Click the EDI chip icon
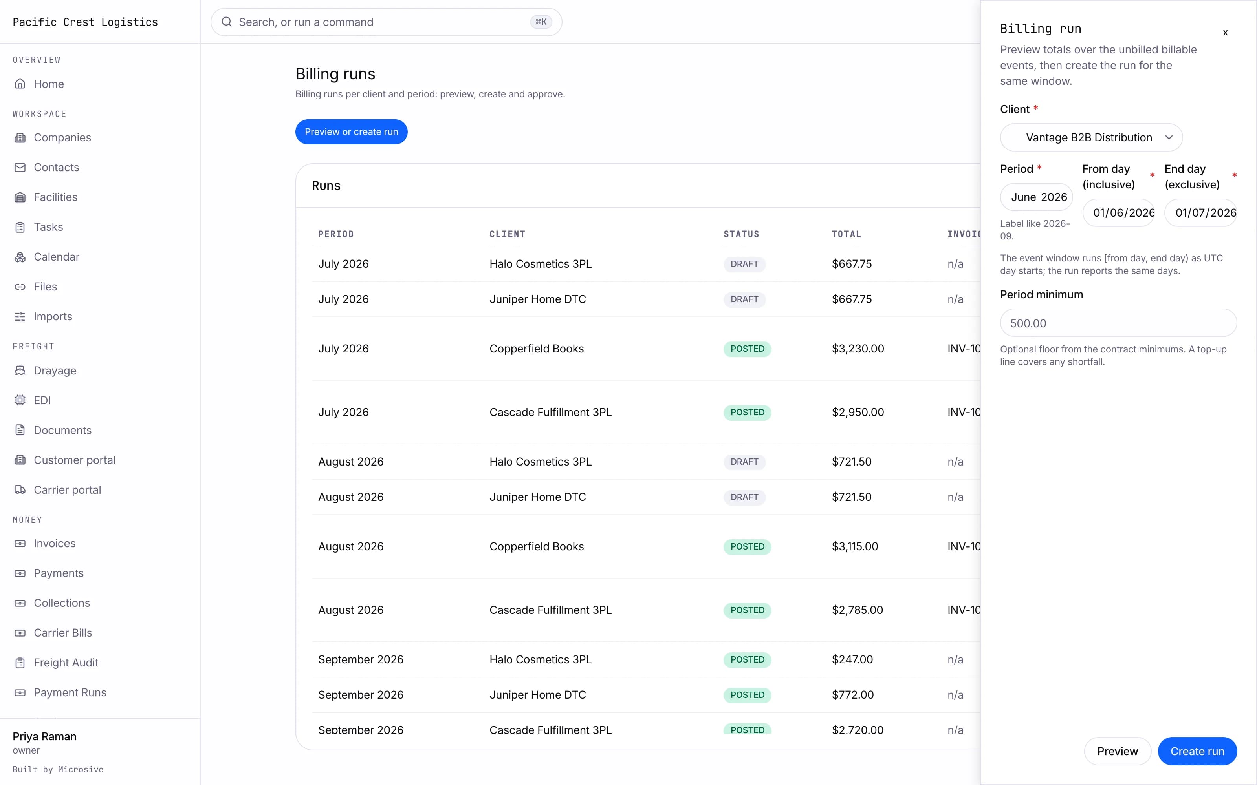 click(x=20, y=400)
